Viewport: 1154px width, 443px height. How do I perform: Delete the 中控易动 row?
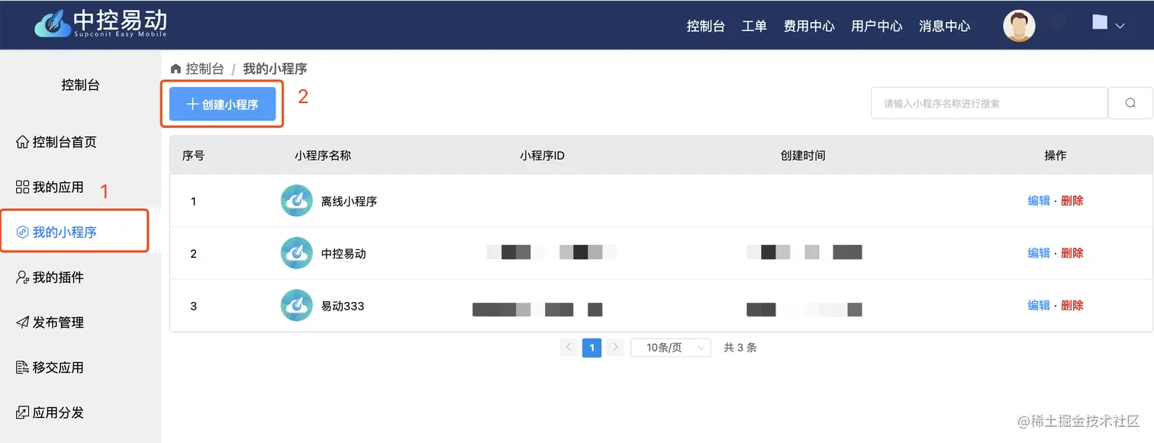[1072, 253]
